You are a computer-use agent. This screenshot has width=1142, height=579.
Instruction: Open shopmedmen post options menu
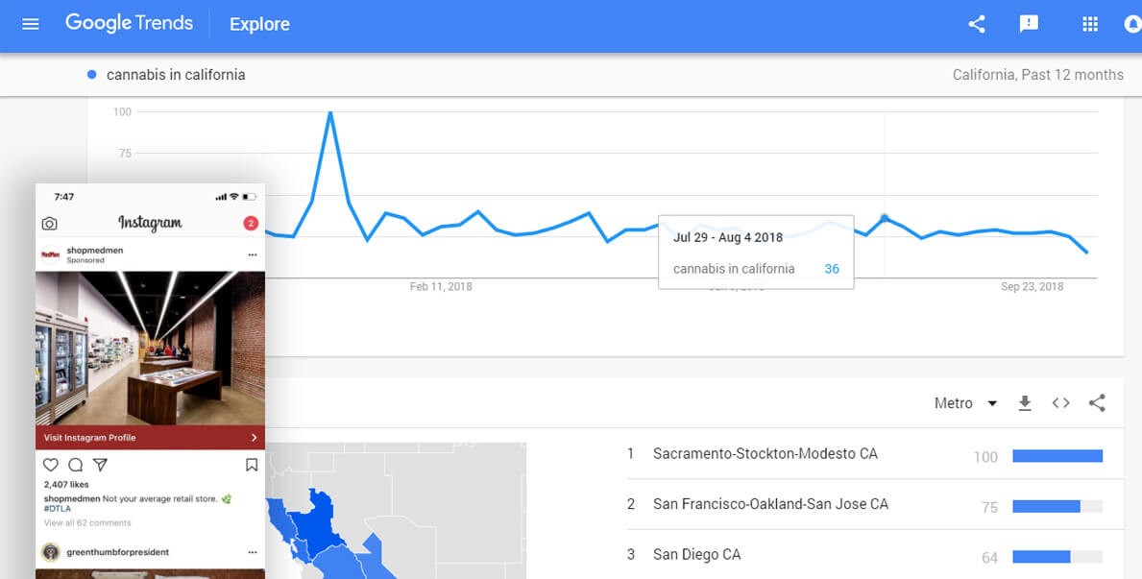pos(253,254)
